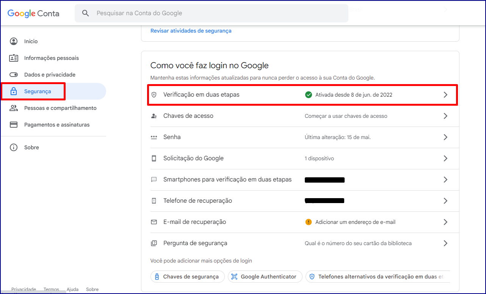Select Segurança in sidebar

[x=53, y=91]
